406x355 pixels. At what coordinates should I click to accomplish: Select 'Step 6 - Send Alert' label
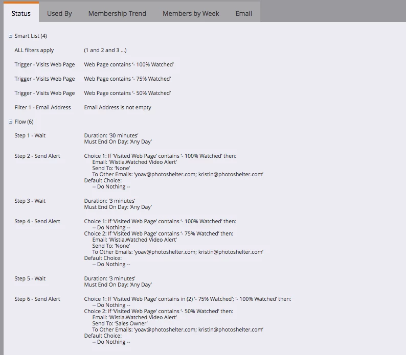[x=37, y=299]
